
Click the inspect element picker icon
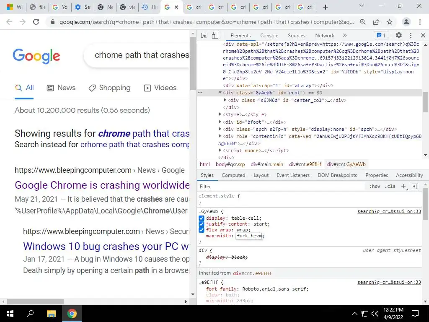point(204,35)
